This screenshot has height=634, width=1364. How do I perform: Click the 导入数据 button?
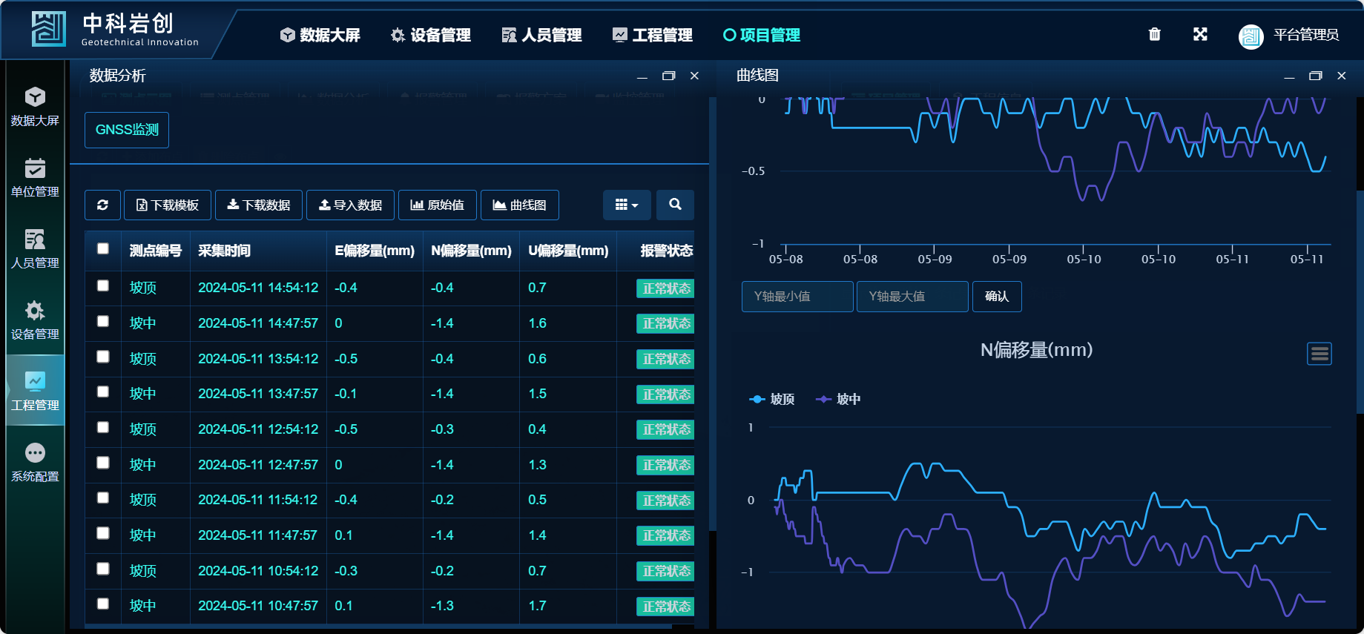351,205
